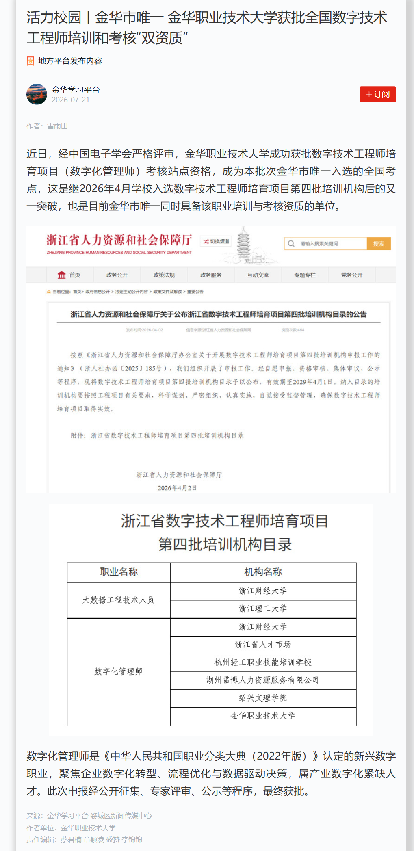
Task: Select the 绍兴文理学院 table row
Action: click(263, 698)
